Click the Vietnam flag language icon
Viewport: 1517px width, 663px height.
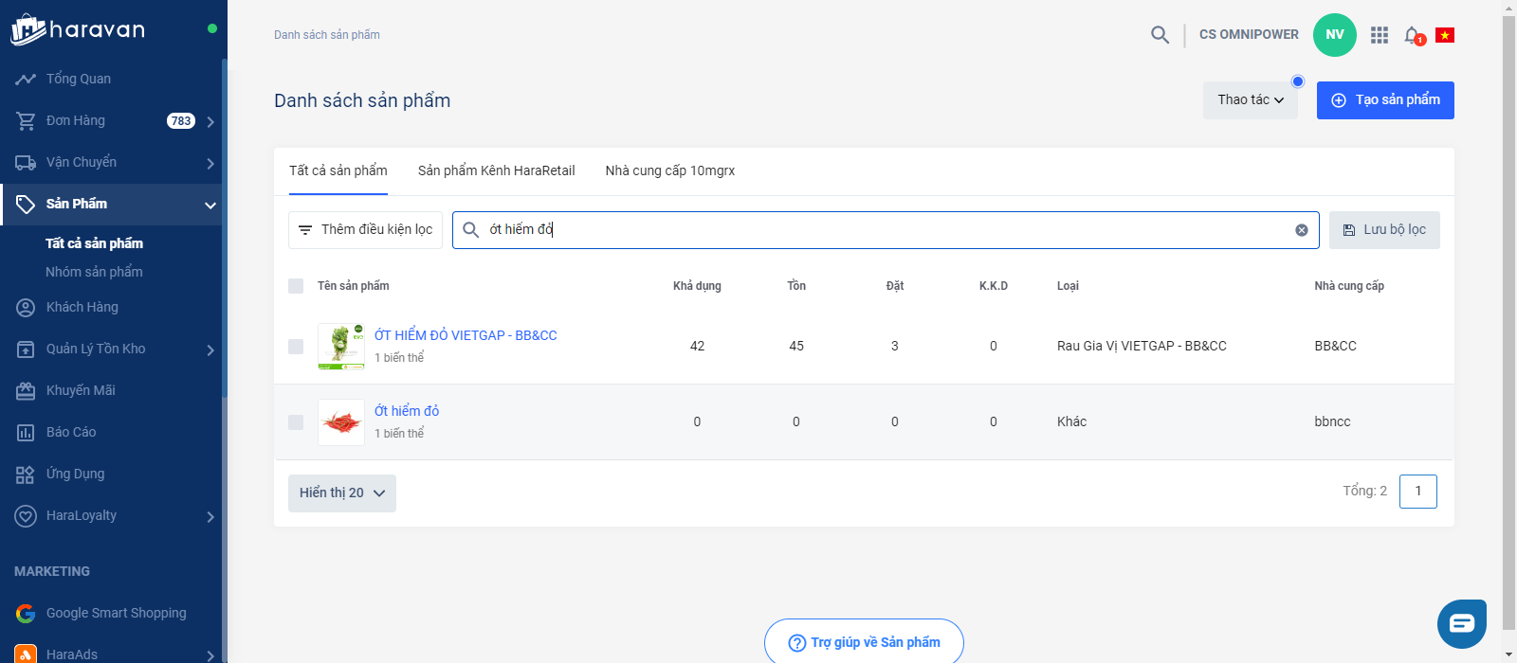tap(1445, 35)
